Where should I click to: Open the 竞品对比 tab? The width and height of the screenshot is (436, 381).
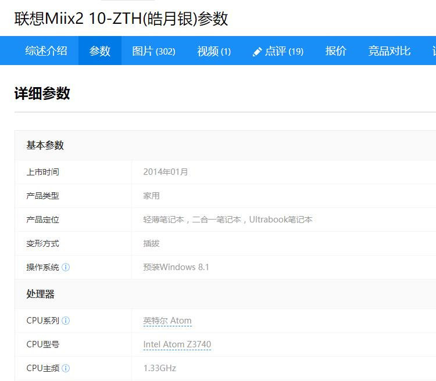coord(389,51)
